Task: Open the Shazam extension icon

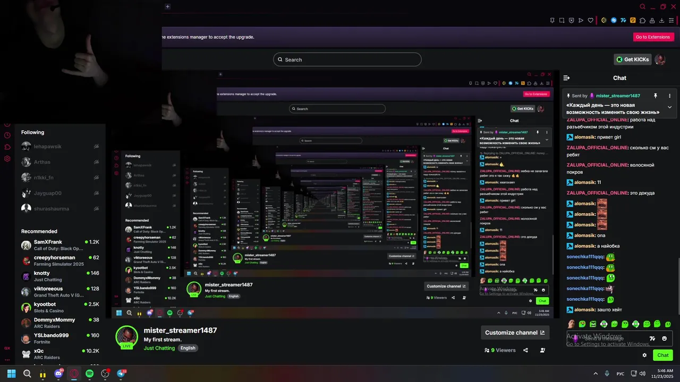Action: (x=614, y=20)
